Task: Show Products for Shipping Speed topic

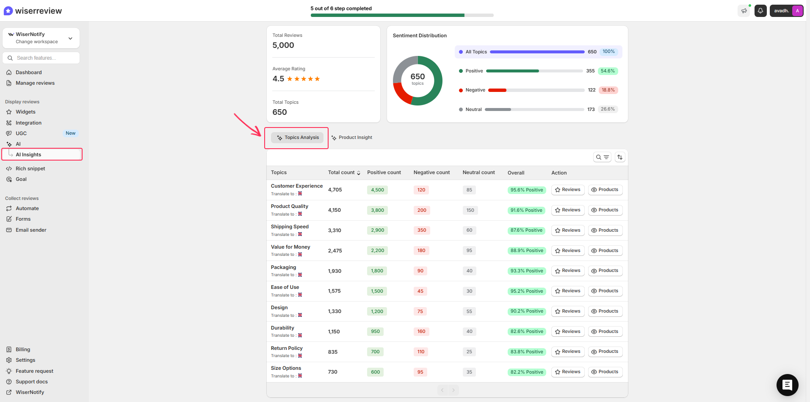Action: click(x=605, y=230)
